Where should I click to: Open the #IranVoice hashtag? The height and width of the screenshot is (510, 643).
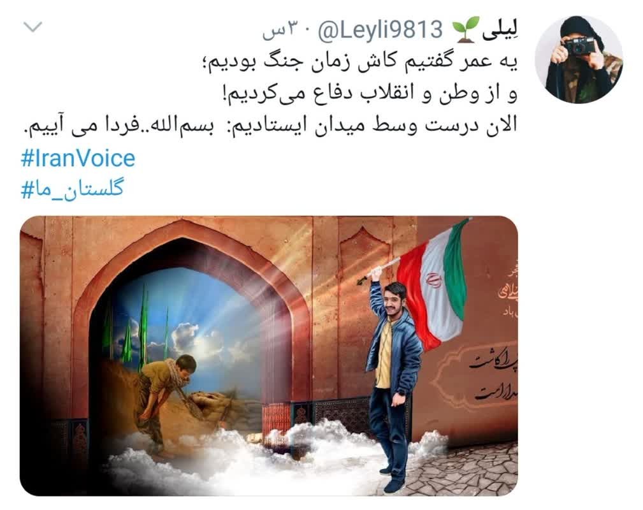[78, 158]
